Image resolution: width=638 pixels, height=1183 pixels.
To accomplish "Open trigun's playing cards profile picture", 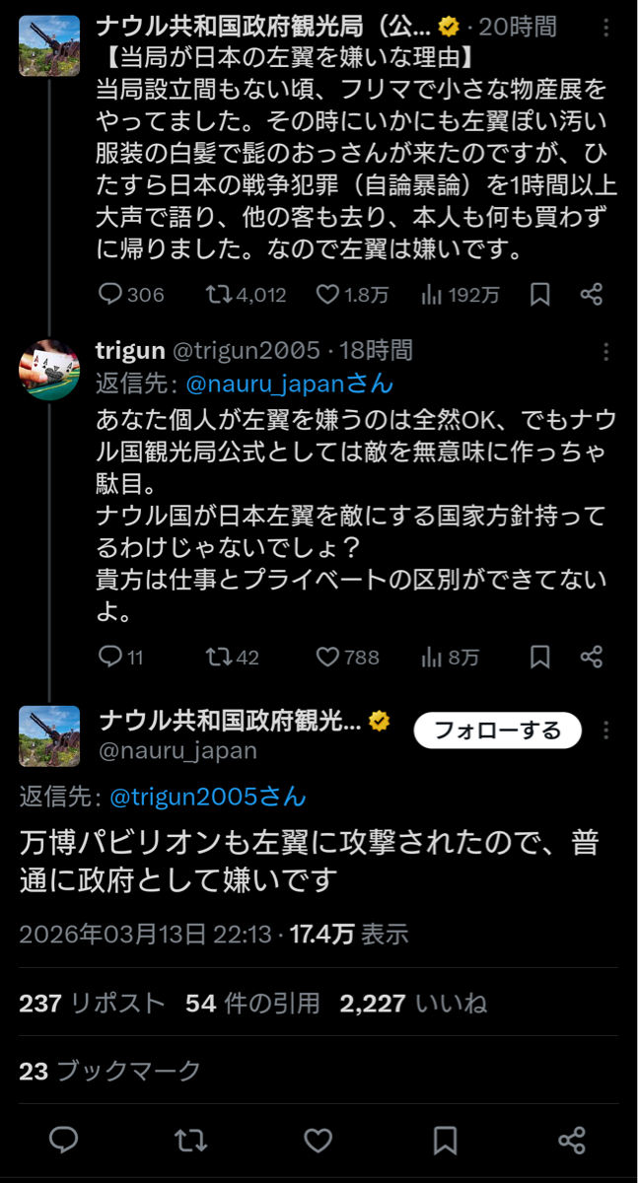I will pos(49,369).
